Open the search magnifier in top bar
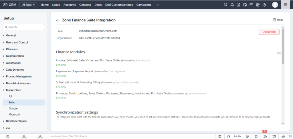 pyautogui.click(x=225, y=5)
